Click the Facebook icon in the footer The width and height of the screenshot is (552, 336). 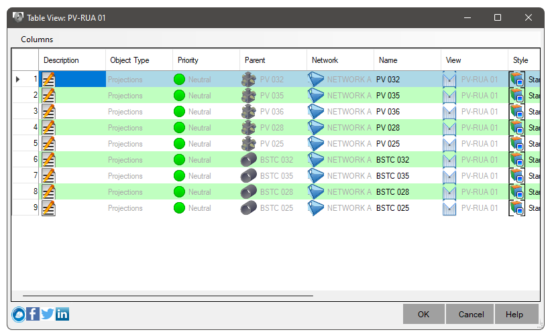pyautogui.click(x=33, y=313)
